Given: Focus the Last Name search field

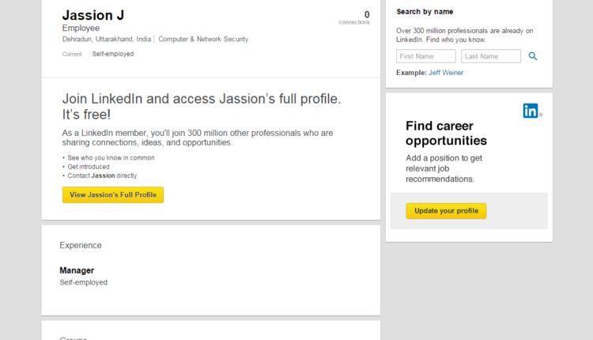Looking at the screenshot, I should tap(491, 56).
